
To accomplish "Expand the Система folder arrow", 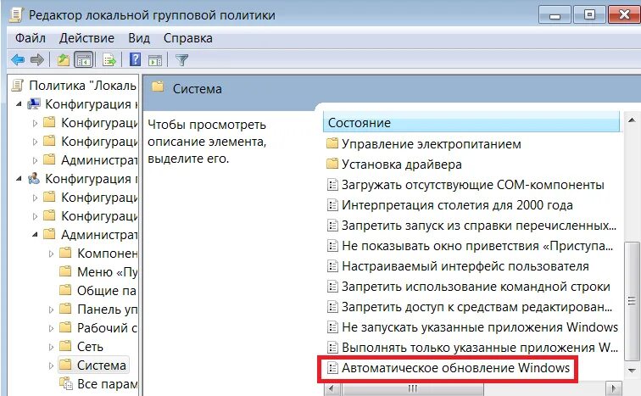I will (51, 365).
